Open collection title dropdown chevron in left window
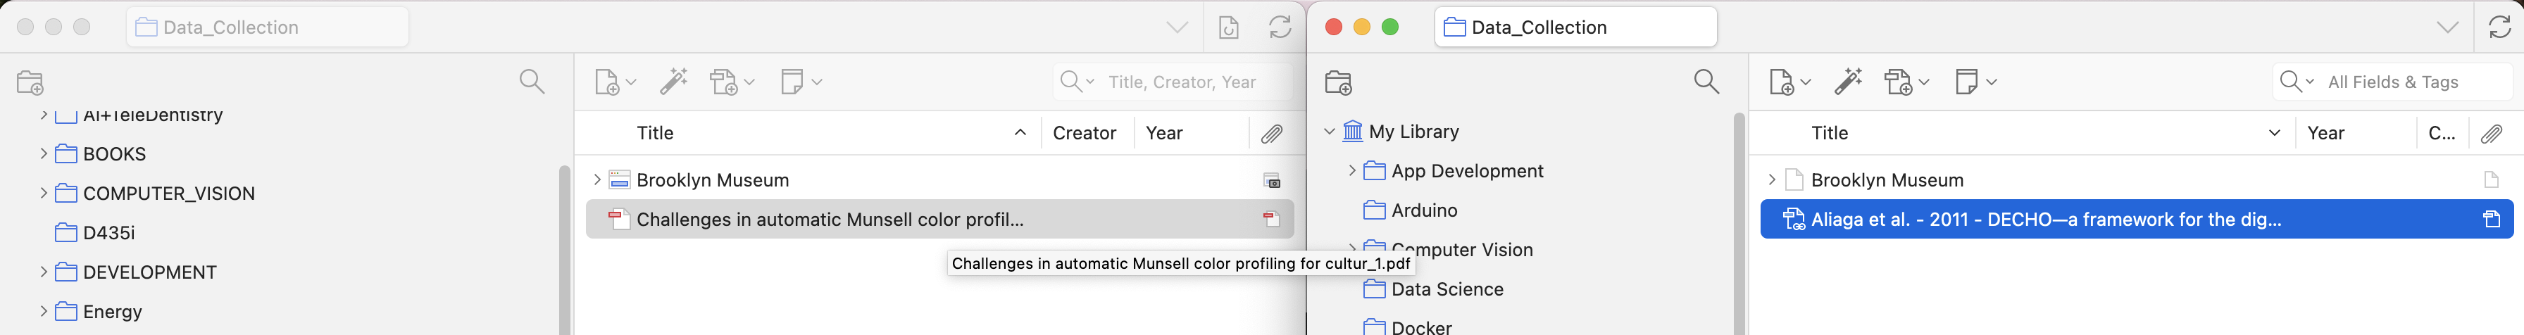This screenshot has height=335, width=2524. (x=1177, y=27)
